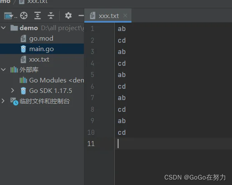Open the project view selector dropdown
The height and width of the screenshot is (185, 232).
(x=10, y=16)
